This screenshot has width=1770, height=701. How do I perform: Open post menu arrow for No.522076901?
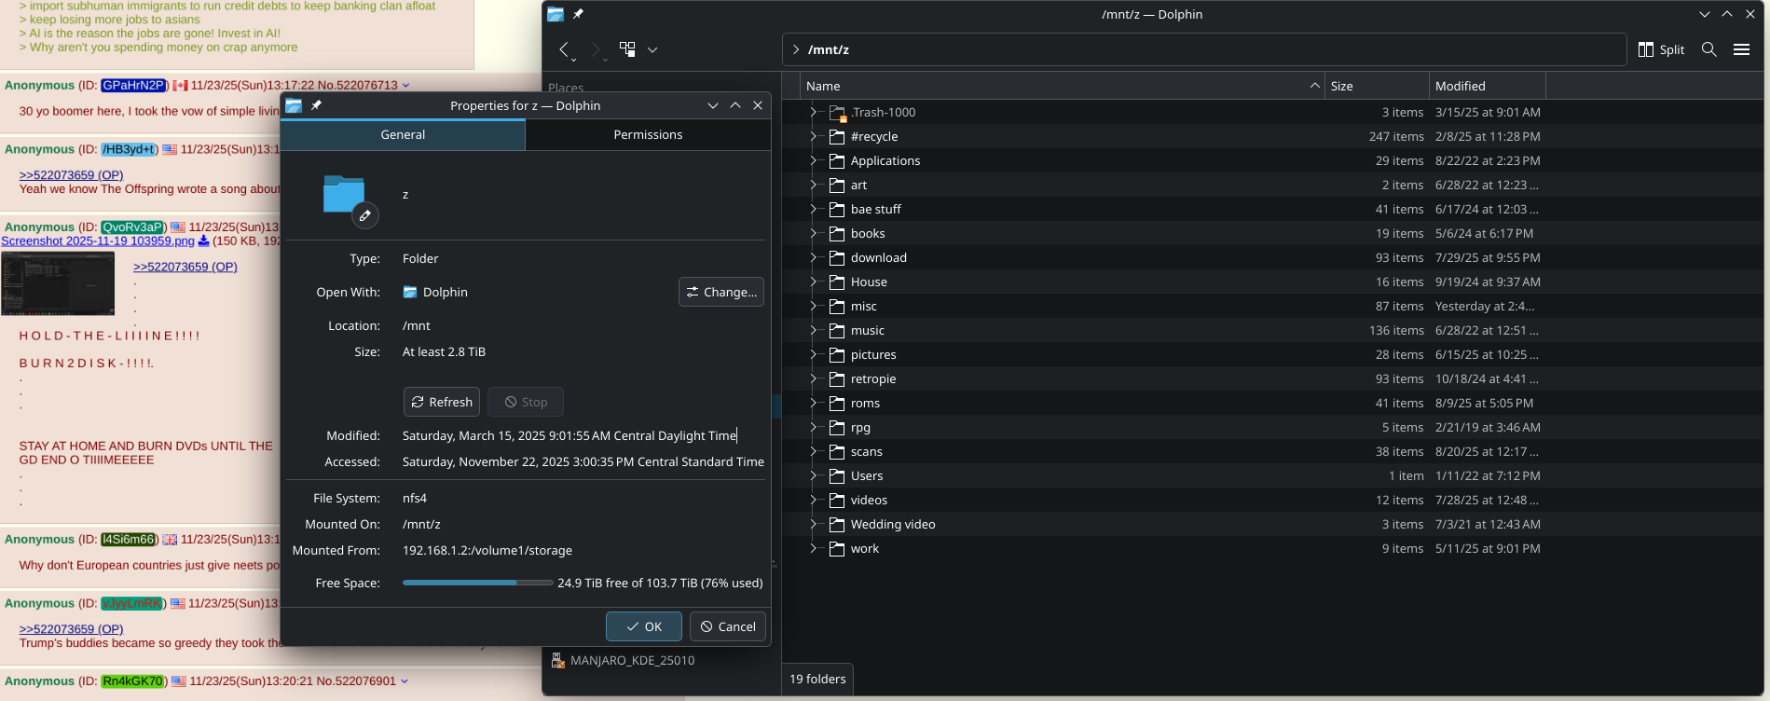tap(404, 680)
